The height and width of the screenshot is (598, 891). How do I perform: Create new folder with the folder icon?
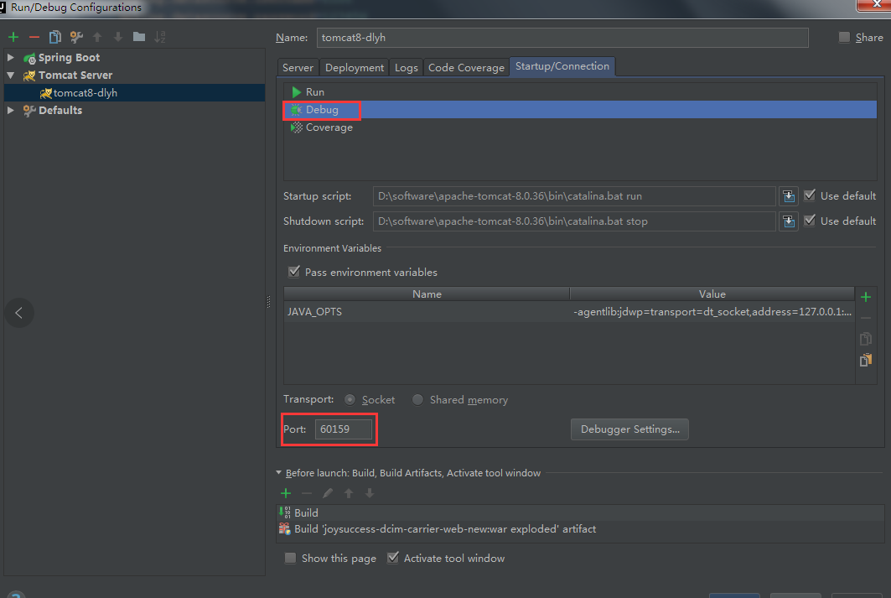pos(139,37)
